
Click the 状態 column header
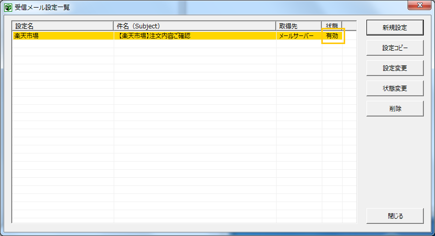(x=332, y=26)
